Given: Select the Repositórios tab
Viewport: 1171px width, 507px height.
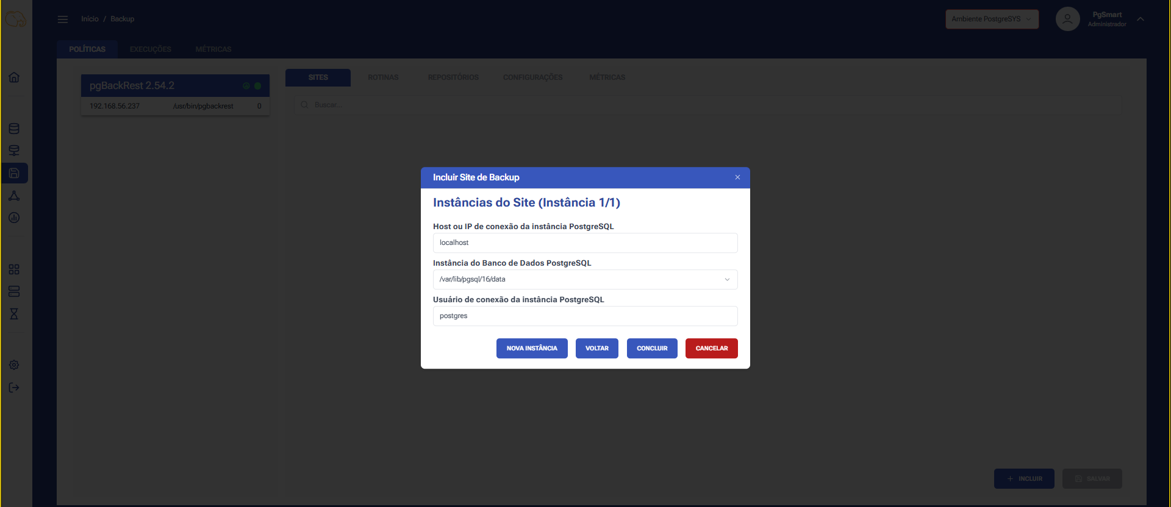Looking at the screenshot, I should (453, 77).
